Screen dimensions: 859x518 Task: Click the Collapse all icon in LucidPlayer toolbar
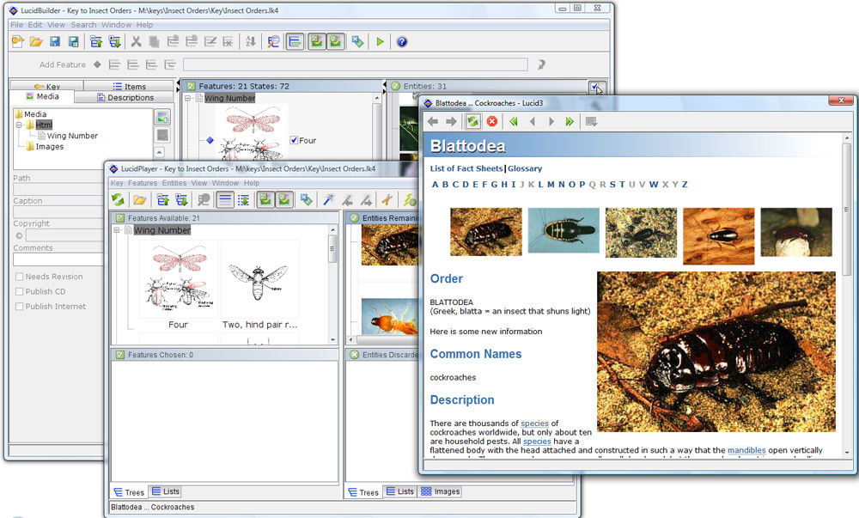pos(162,200)
